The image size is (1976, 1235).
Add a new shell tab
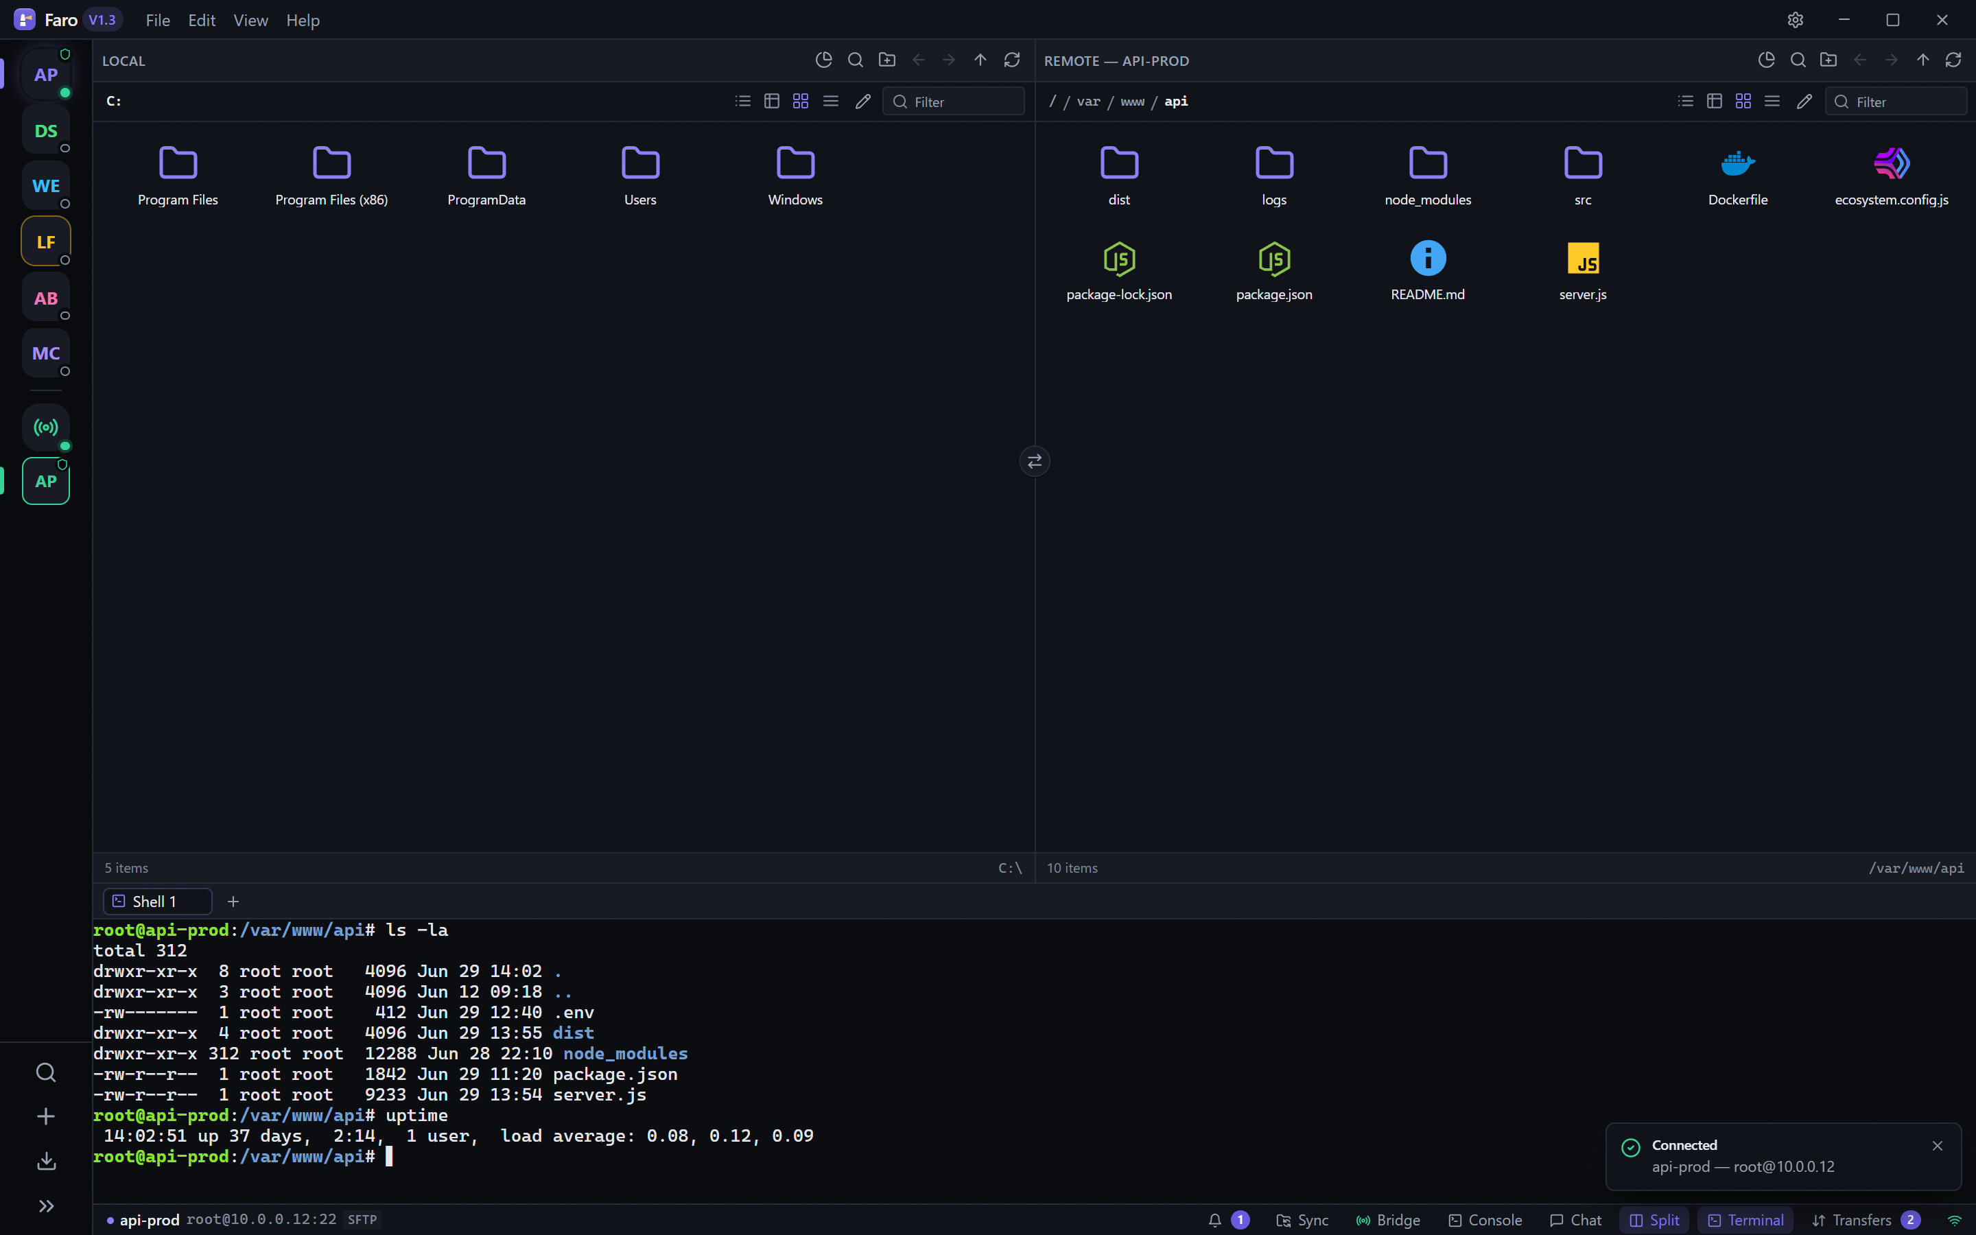pos(233,902)
